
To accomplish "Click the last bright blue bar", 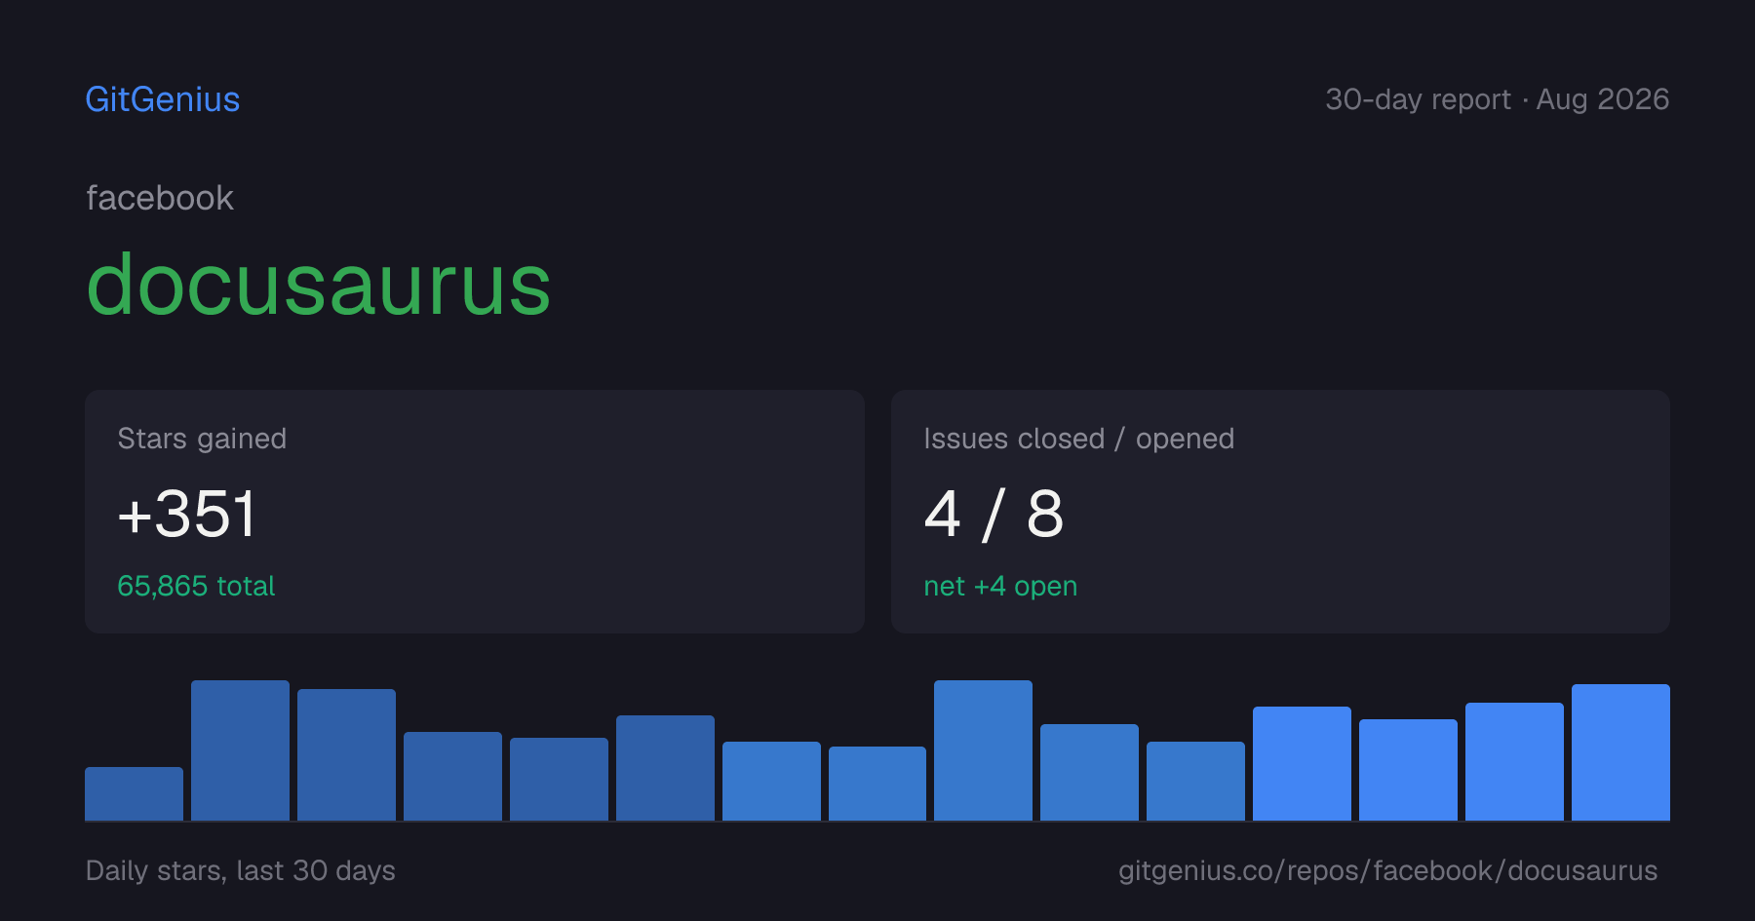I will (x=1620, y=752).
